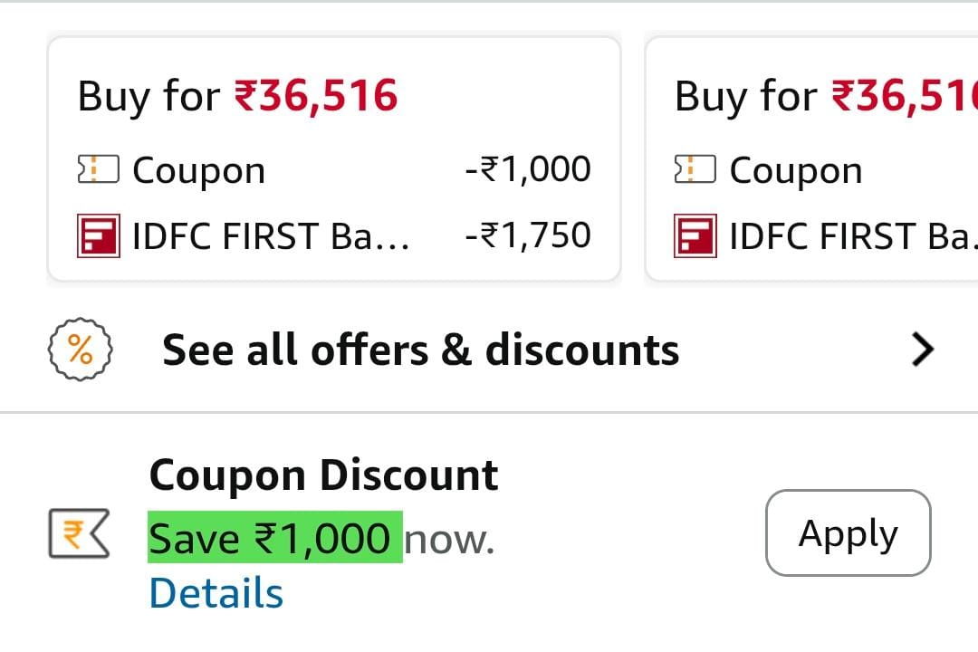Viewport: 978px width, 652px height.
Task: Tap the percent badge offers icon
Action: 80,350
